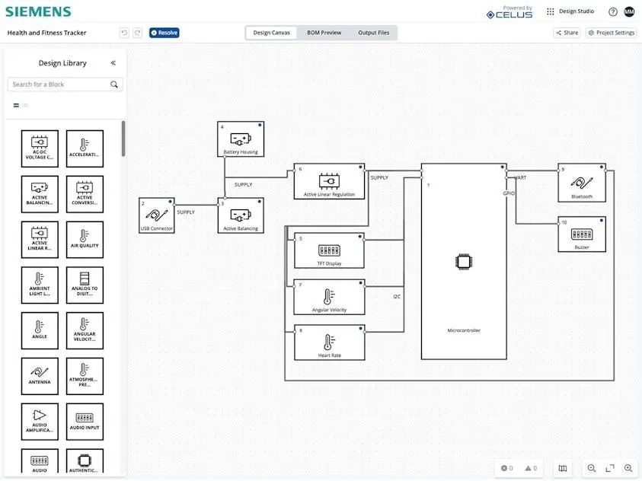Image resolution: width=642 pixels, height=481 pixels.
Task: Select the Audio Input library block
Action: pos(85,422)
